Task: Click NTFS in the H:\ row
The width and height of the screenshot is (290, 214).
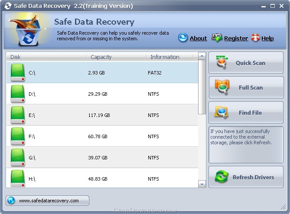Action: pos(153,179)
